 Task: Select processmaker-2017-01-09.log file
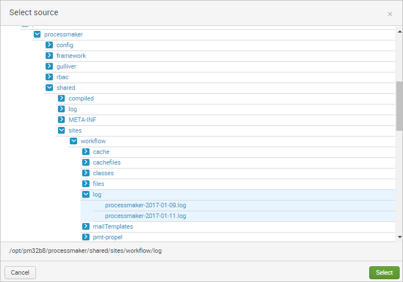(x=145, y=205)
